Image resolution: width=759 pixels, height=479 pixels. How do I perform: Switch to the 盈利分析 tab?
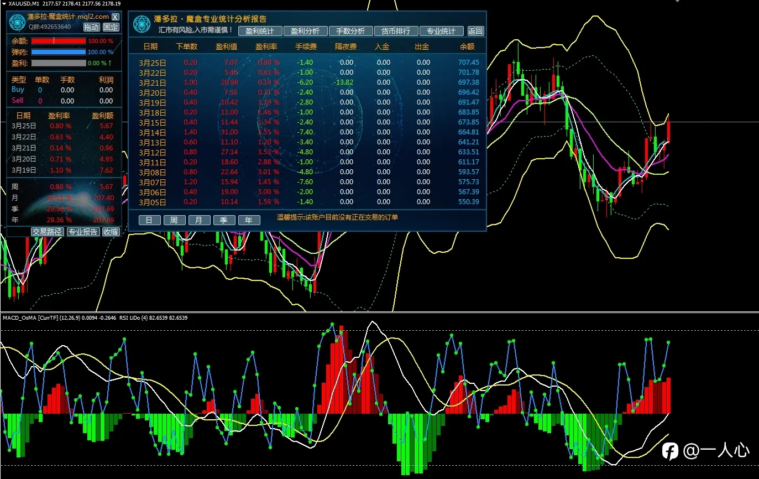[305, 31]
